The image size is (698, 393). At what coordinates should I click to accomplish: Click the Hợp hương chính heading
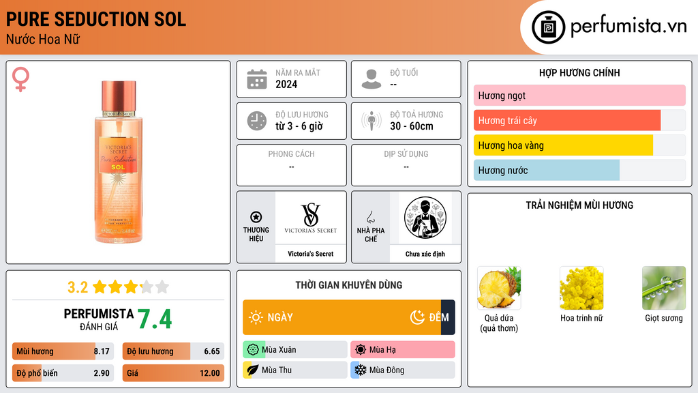pos(579,72)
